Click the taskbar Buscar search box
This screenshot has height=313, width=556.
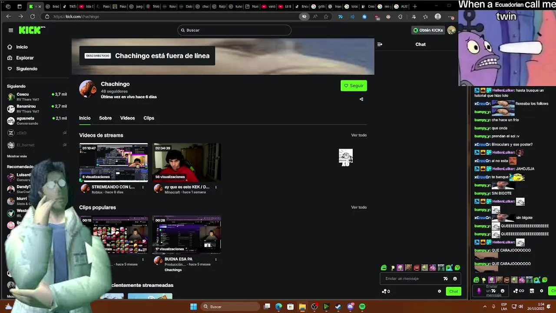(231, 307)
